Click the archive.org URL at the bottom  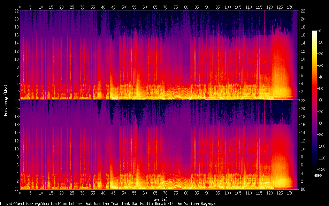108,204
